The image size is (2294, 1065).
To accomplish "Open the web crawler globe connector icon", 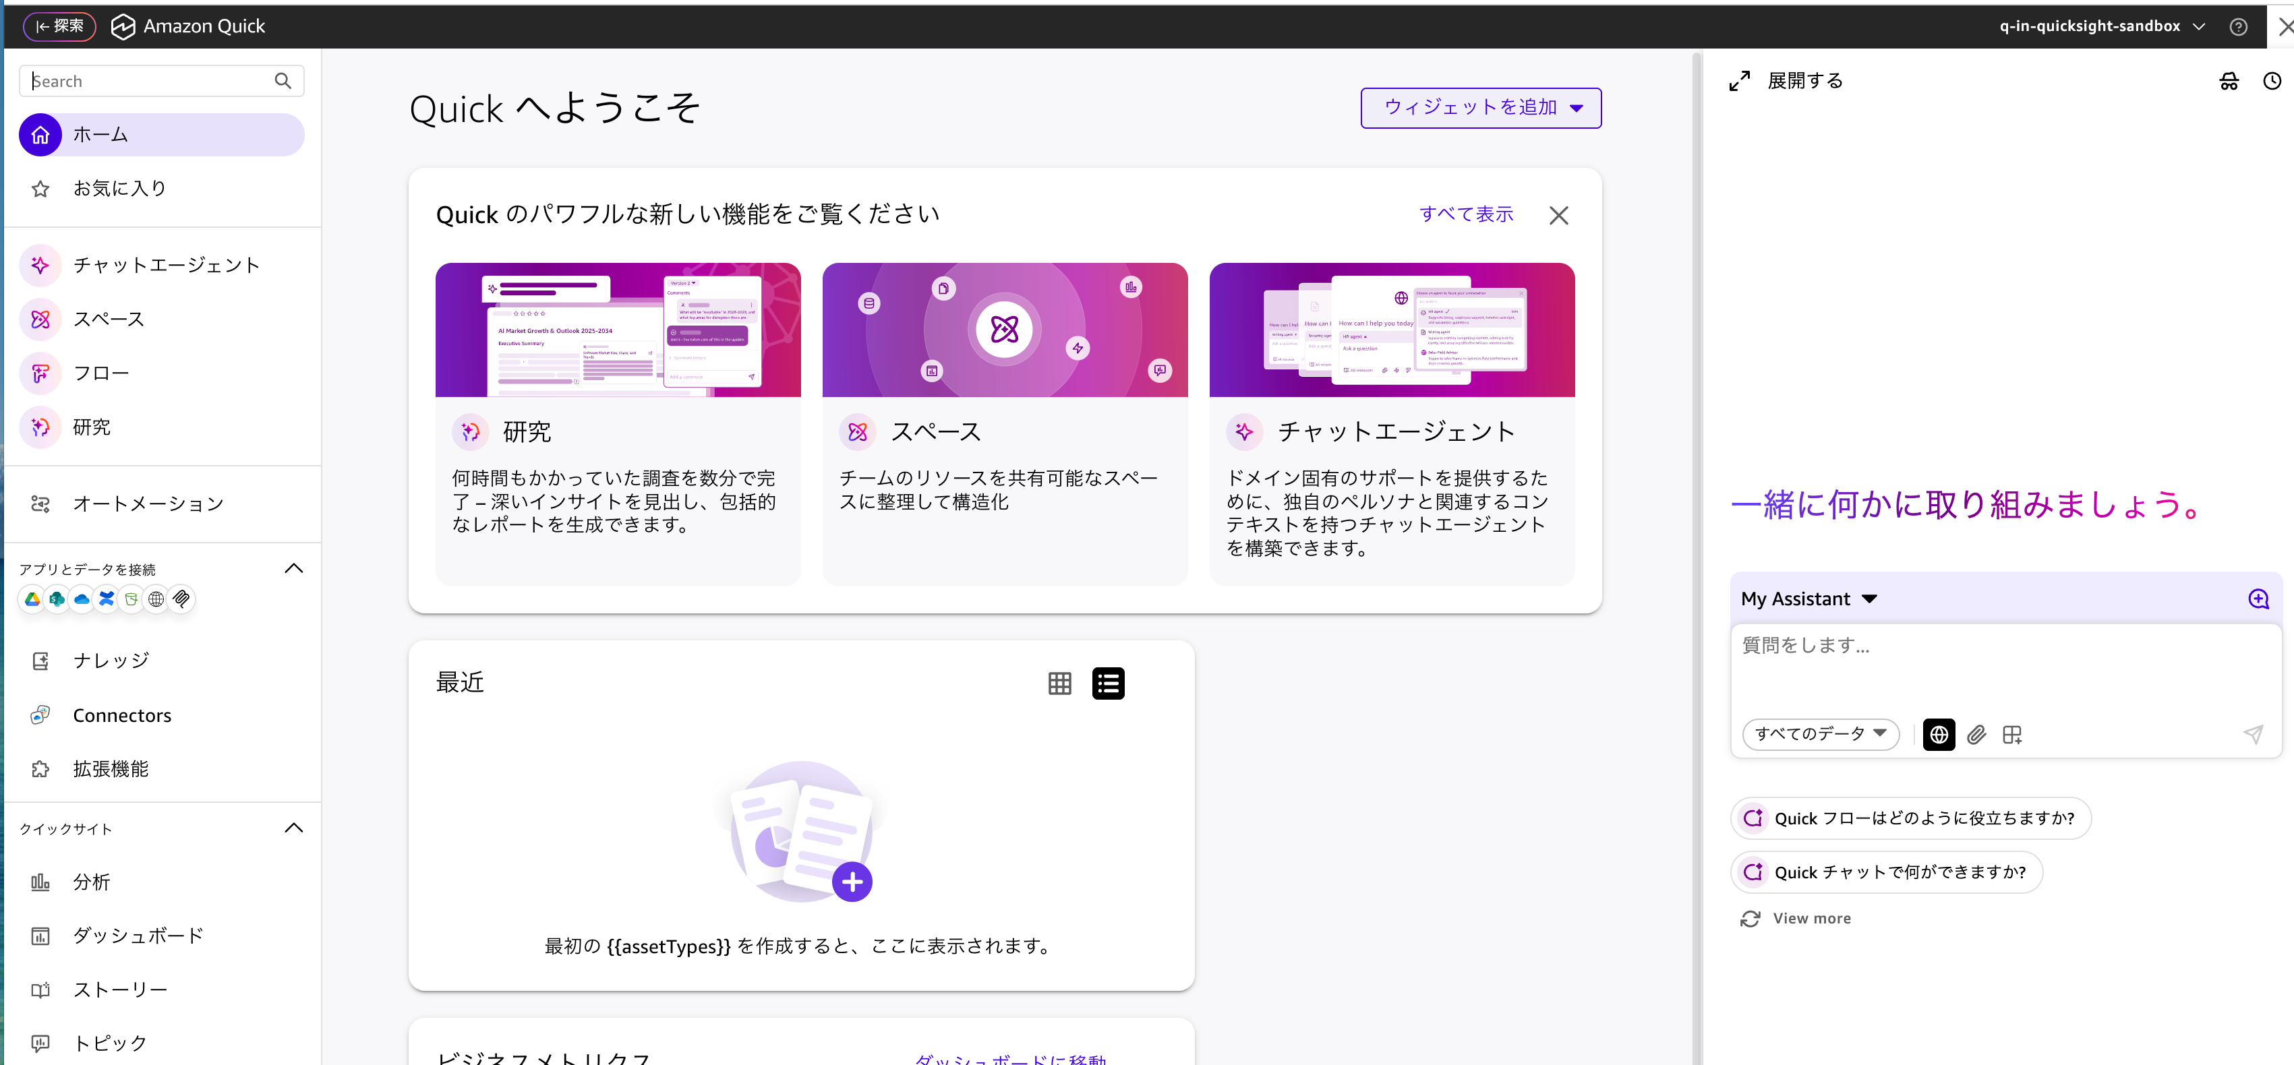I will pos(156,599).
